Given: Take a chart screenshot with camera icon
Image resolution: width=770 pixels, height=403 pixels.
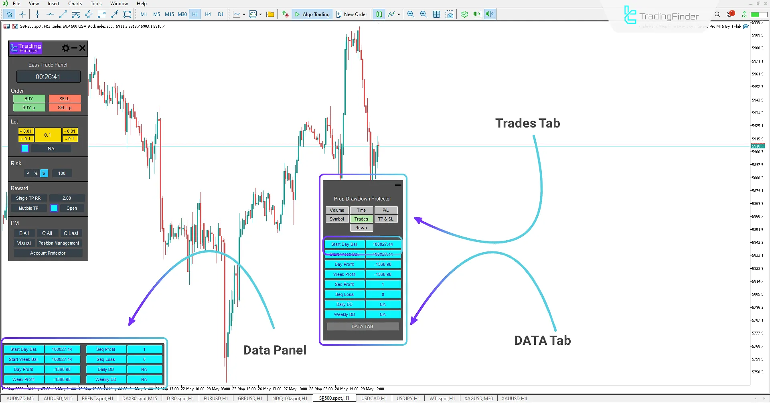Looking at the screenshot, I should pos(450,14).
